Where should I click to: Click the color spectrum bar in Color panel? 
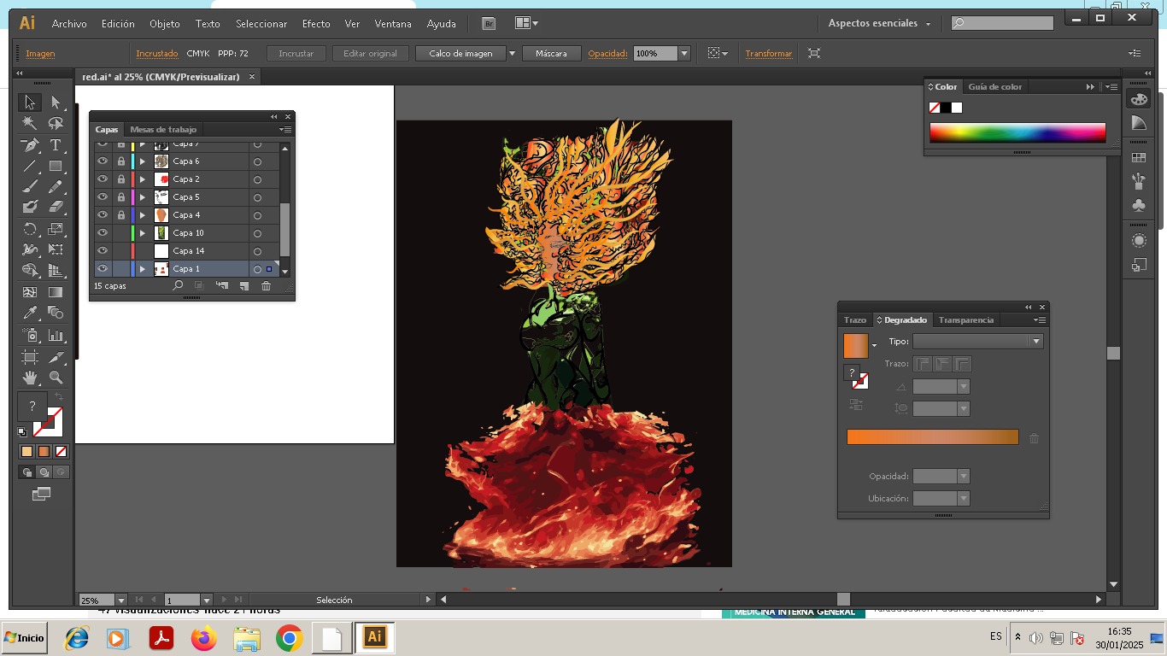[x=1017, y=132]
